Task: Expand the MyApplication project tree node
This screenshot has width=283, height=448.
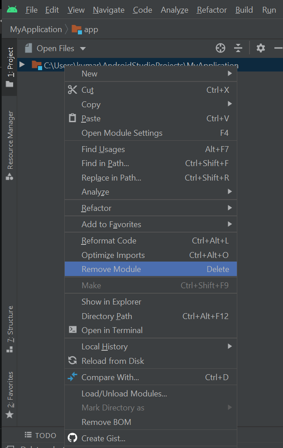Action: pyautogui.click(x=22, y=65)
